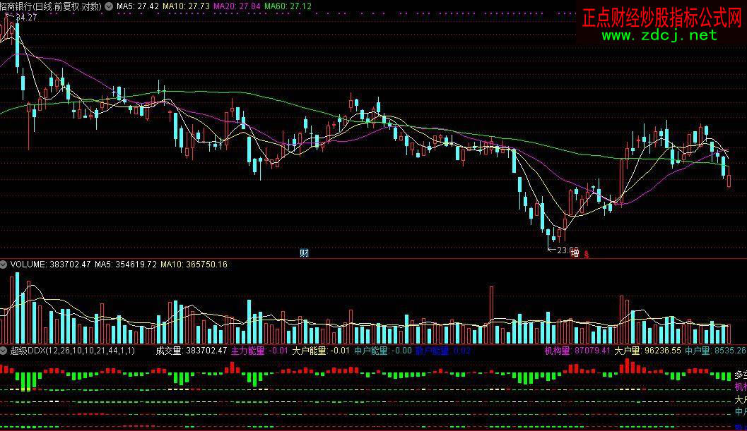The image size is (747, 431).
Task: Select the 大户能量 indicator value
Action: (320, 350)
